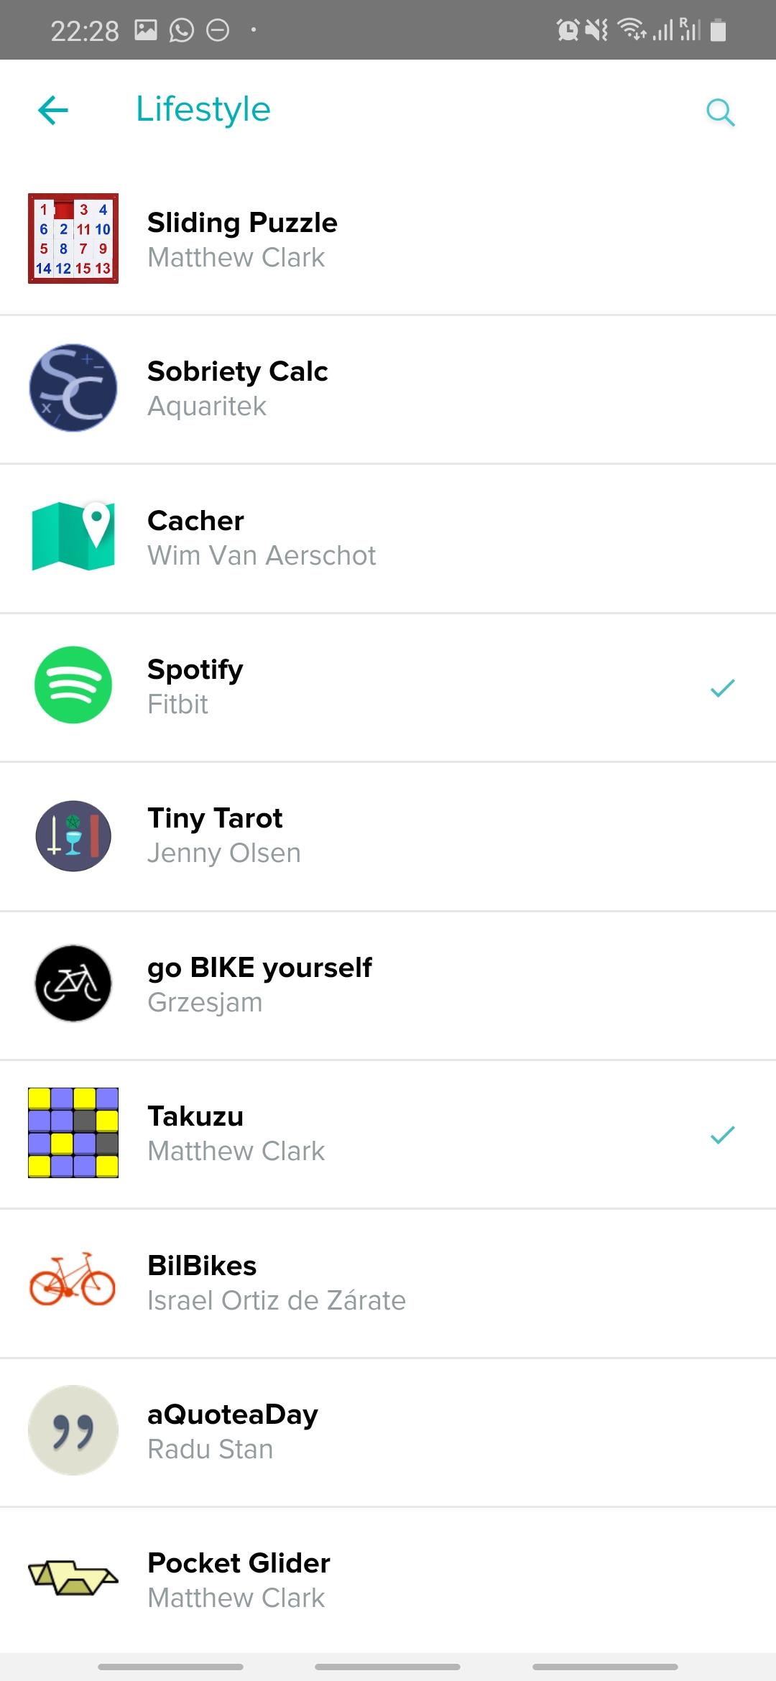Click the Spotify installed checkmark
The image size is (776, 1681).
coord(722,688)
